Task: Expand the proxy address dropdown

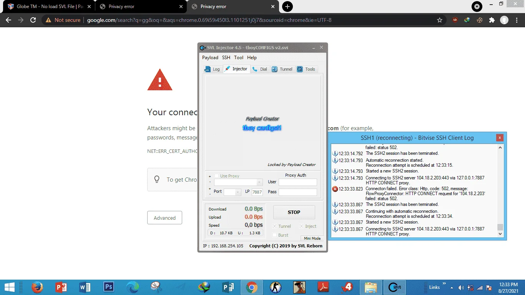Action: pos(260,182)
